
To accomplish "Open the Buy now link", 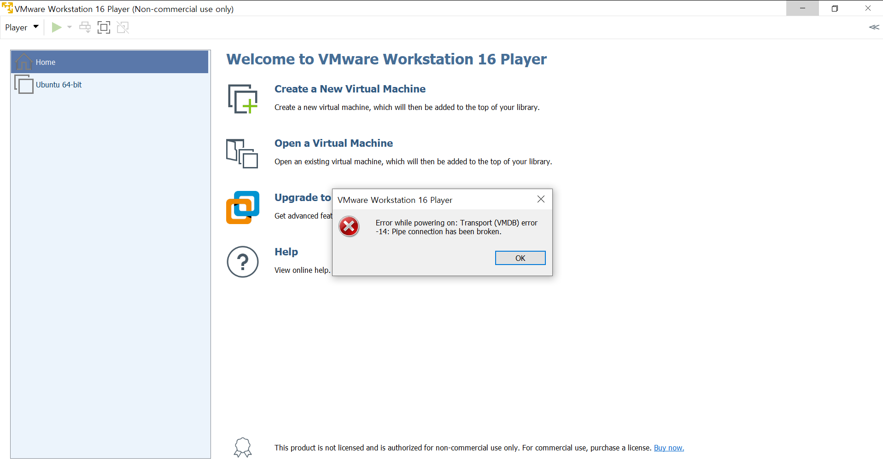I will point(669,448).
